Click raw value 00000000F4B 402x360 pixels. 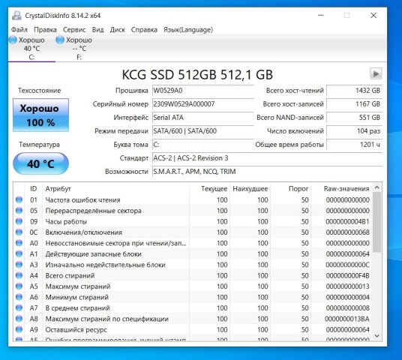[347, 275]
